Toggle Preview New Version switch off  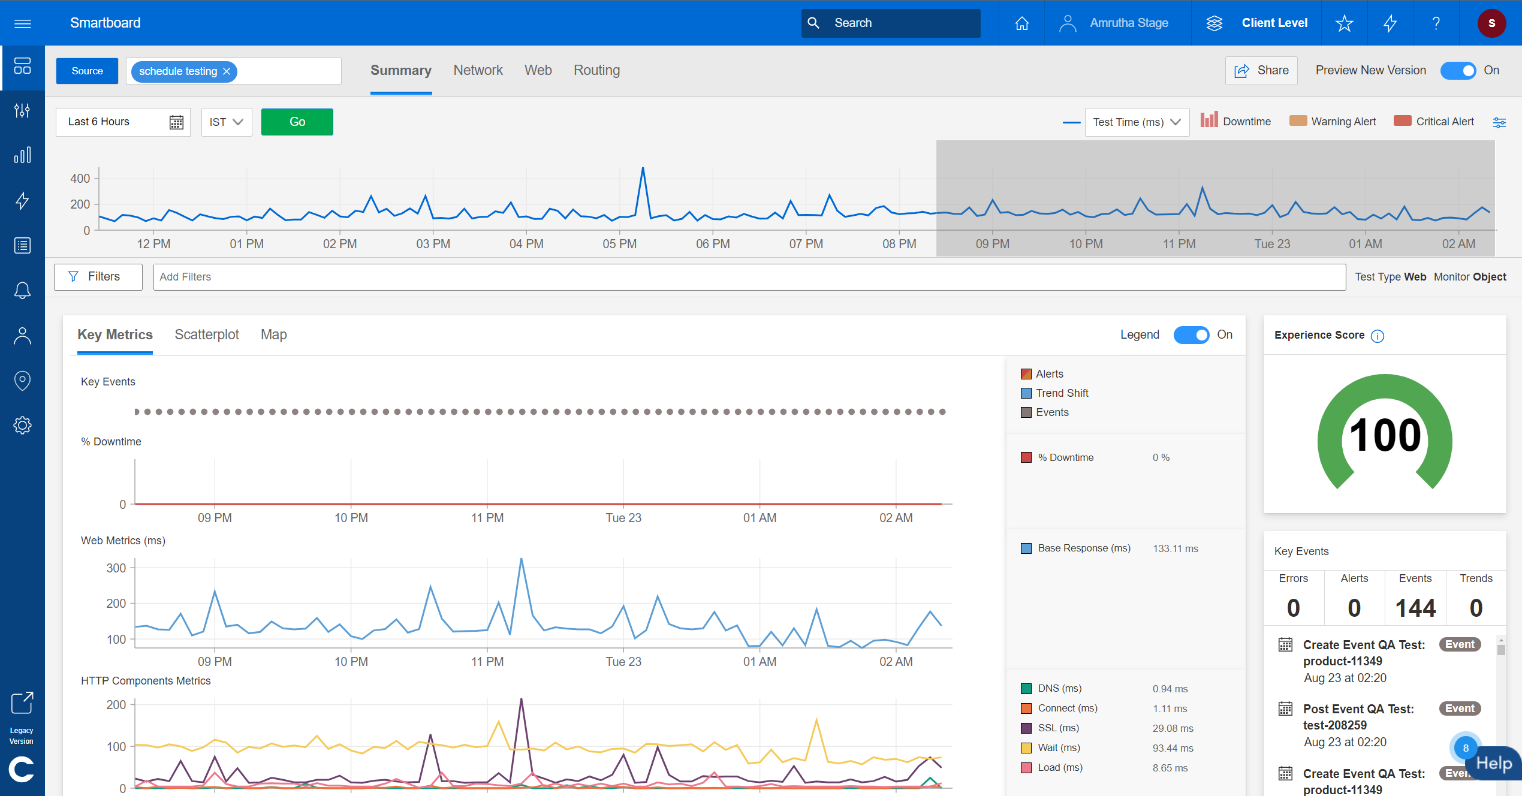(1458, 71)
